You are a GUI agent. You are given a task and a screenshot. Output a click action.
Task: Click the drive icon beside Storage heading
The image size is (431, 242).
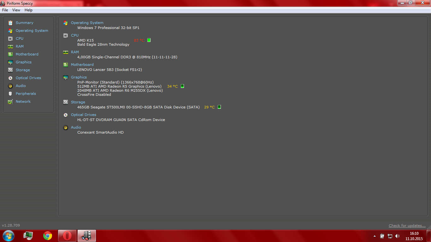pyautogui.click(x=66, y=102)
